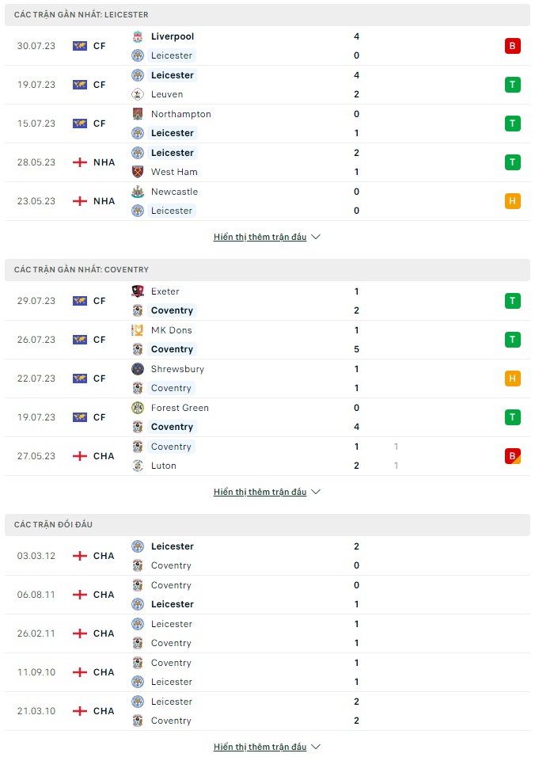The height and width of the screenshot is (757, 535).
Task: Select the 03.03.12 Leicester vs Coventry match
Action: pos(267,556)
